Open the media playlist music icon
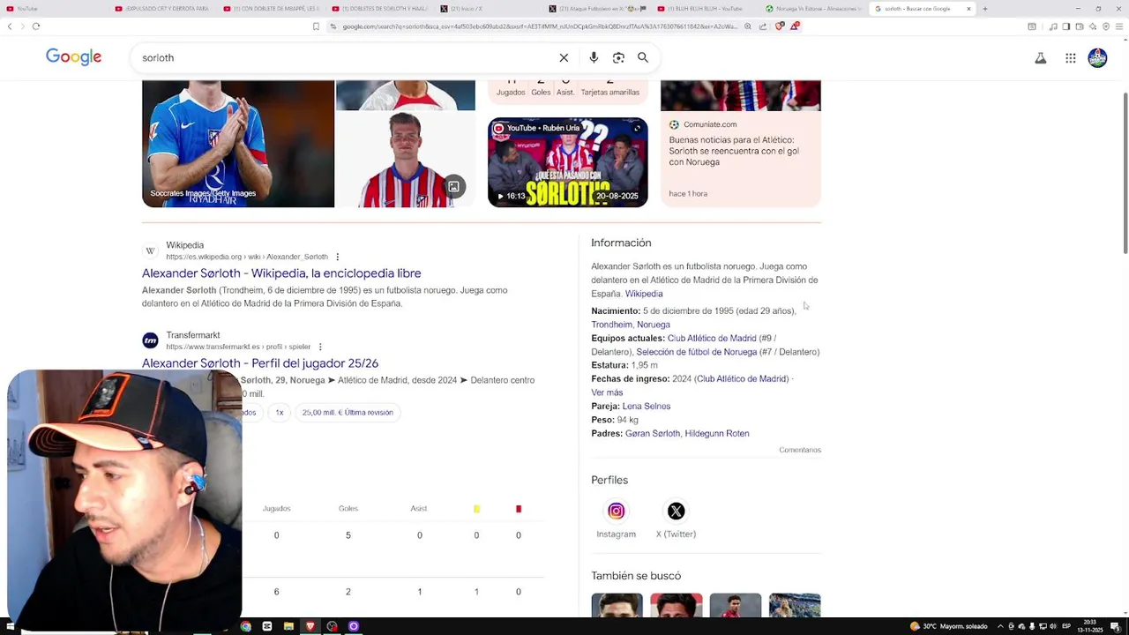Viewport: 1129px width, 635px height. (1053, 26)
